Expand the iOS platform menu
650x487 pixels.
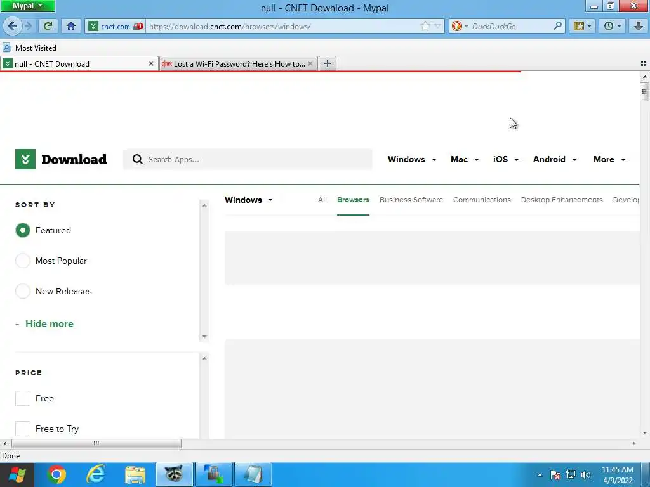pos(506,159)
